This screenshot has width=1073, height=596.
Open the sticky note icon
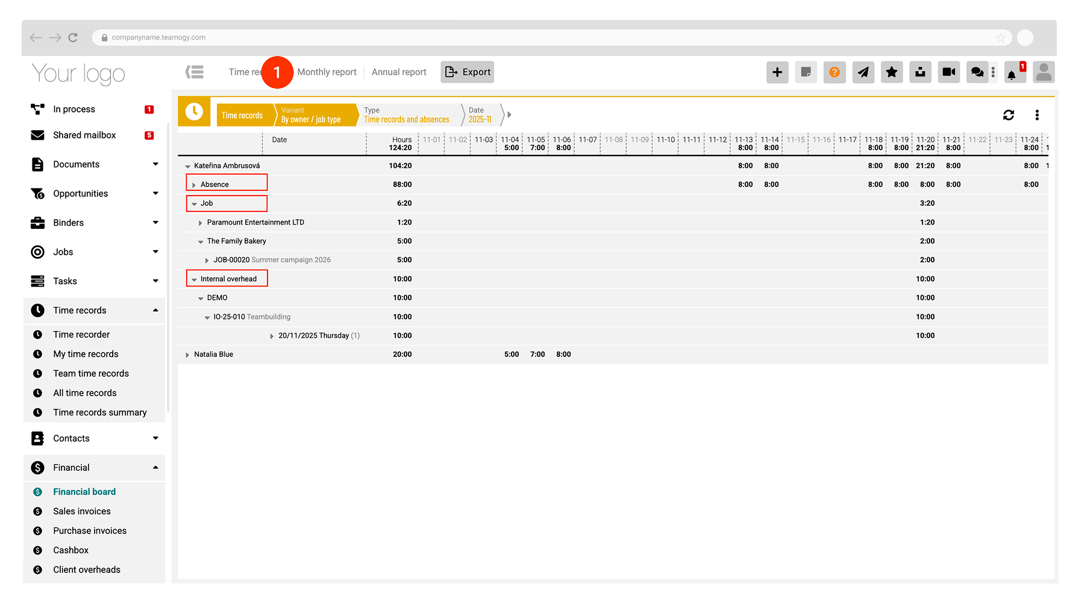(806, 72)
